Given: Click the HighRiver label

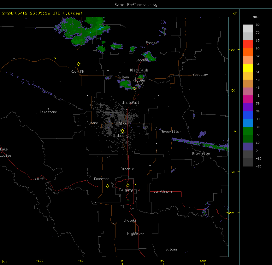Looking at the screenshot, I should (x=136, y=234).
